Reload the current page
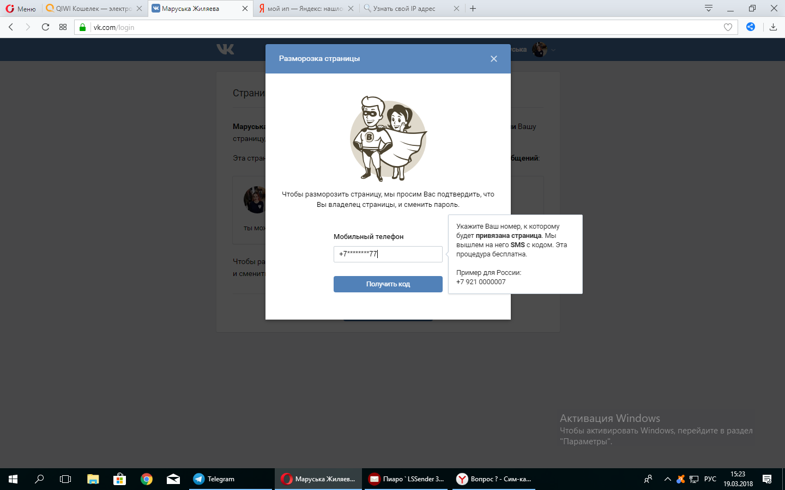 click(46, 27)
